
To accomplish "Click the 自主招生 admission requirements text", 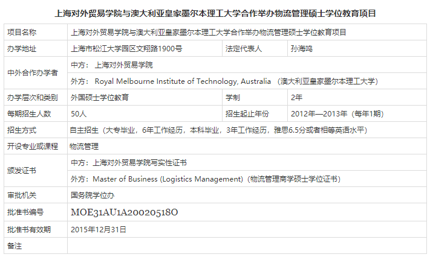I will point(218,130).
